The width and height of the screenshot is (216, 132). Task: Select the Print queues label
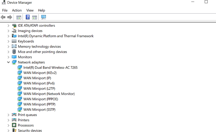(28, 115)
